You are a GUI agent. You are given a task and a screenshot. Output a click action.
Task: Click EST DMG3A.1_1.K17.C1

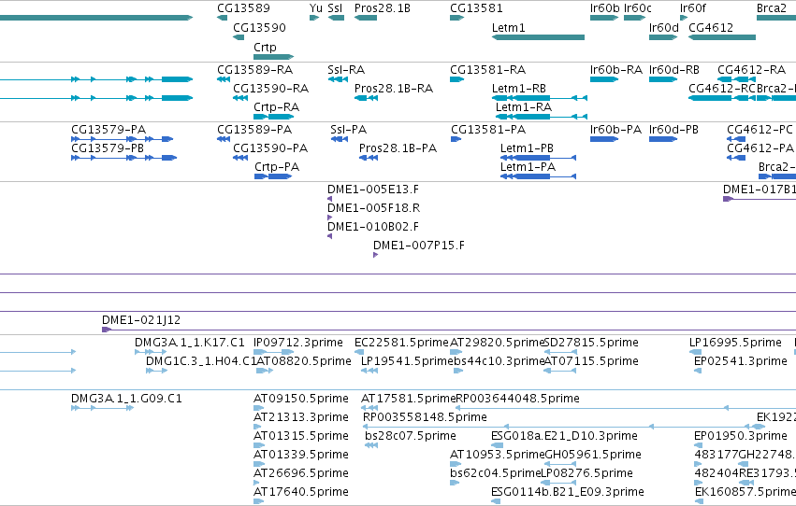(189, 343)
